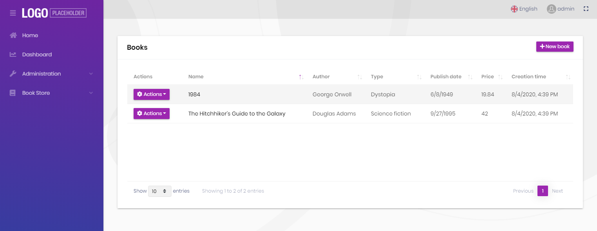The image size is (597, 231).
Task: Sort by Publish date arrows
Action: pyautogui.click(x=470, y=77)
